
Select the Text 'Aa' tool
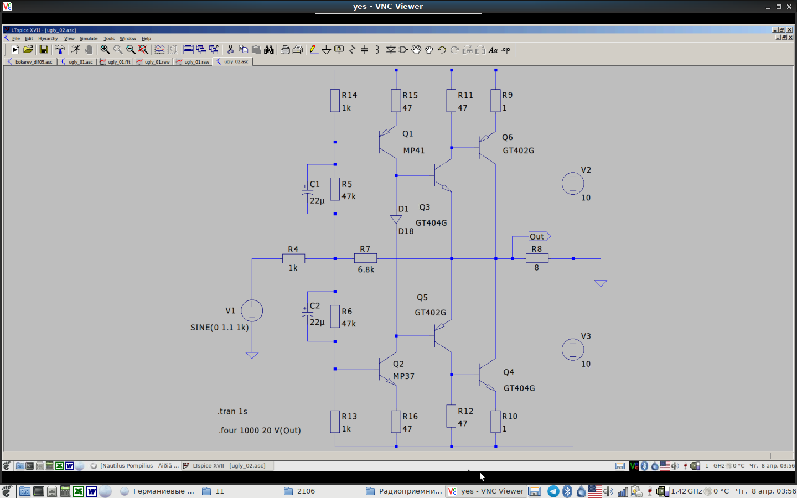click(493, 50)
